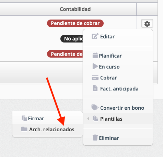Click the Convertir en bono tag icon
This screenshot has width=163, height=157.
click(95, 107)
